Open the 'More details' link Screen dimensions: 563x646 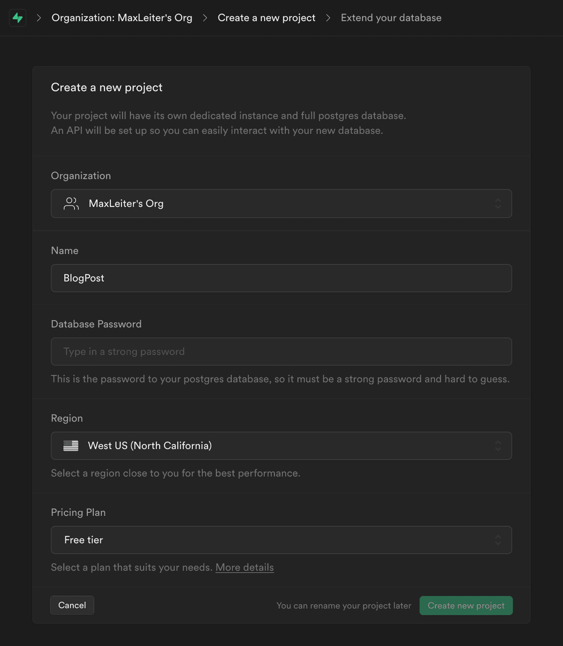[x=244, y=567]
